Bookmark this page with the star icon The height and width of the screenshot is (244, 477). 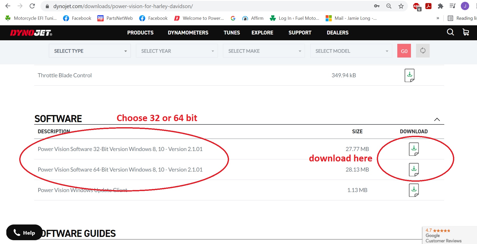[x=401, y=6]
